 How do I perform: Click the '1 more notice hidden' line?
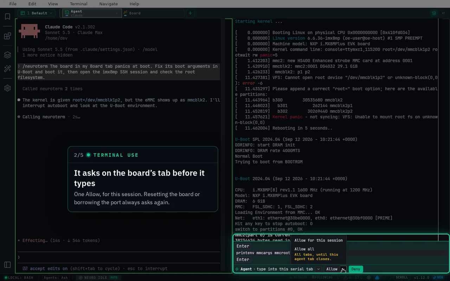(x=47, y=55)
